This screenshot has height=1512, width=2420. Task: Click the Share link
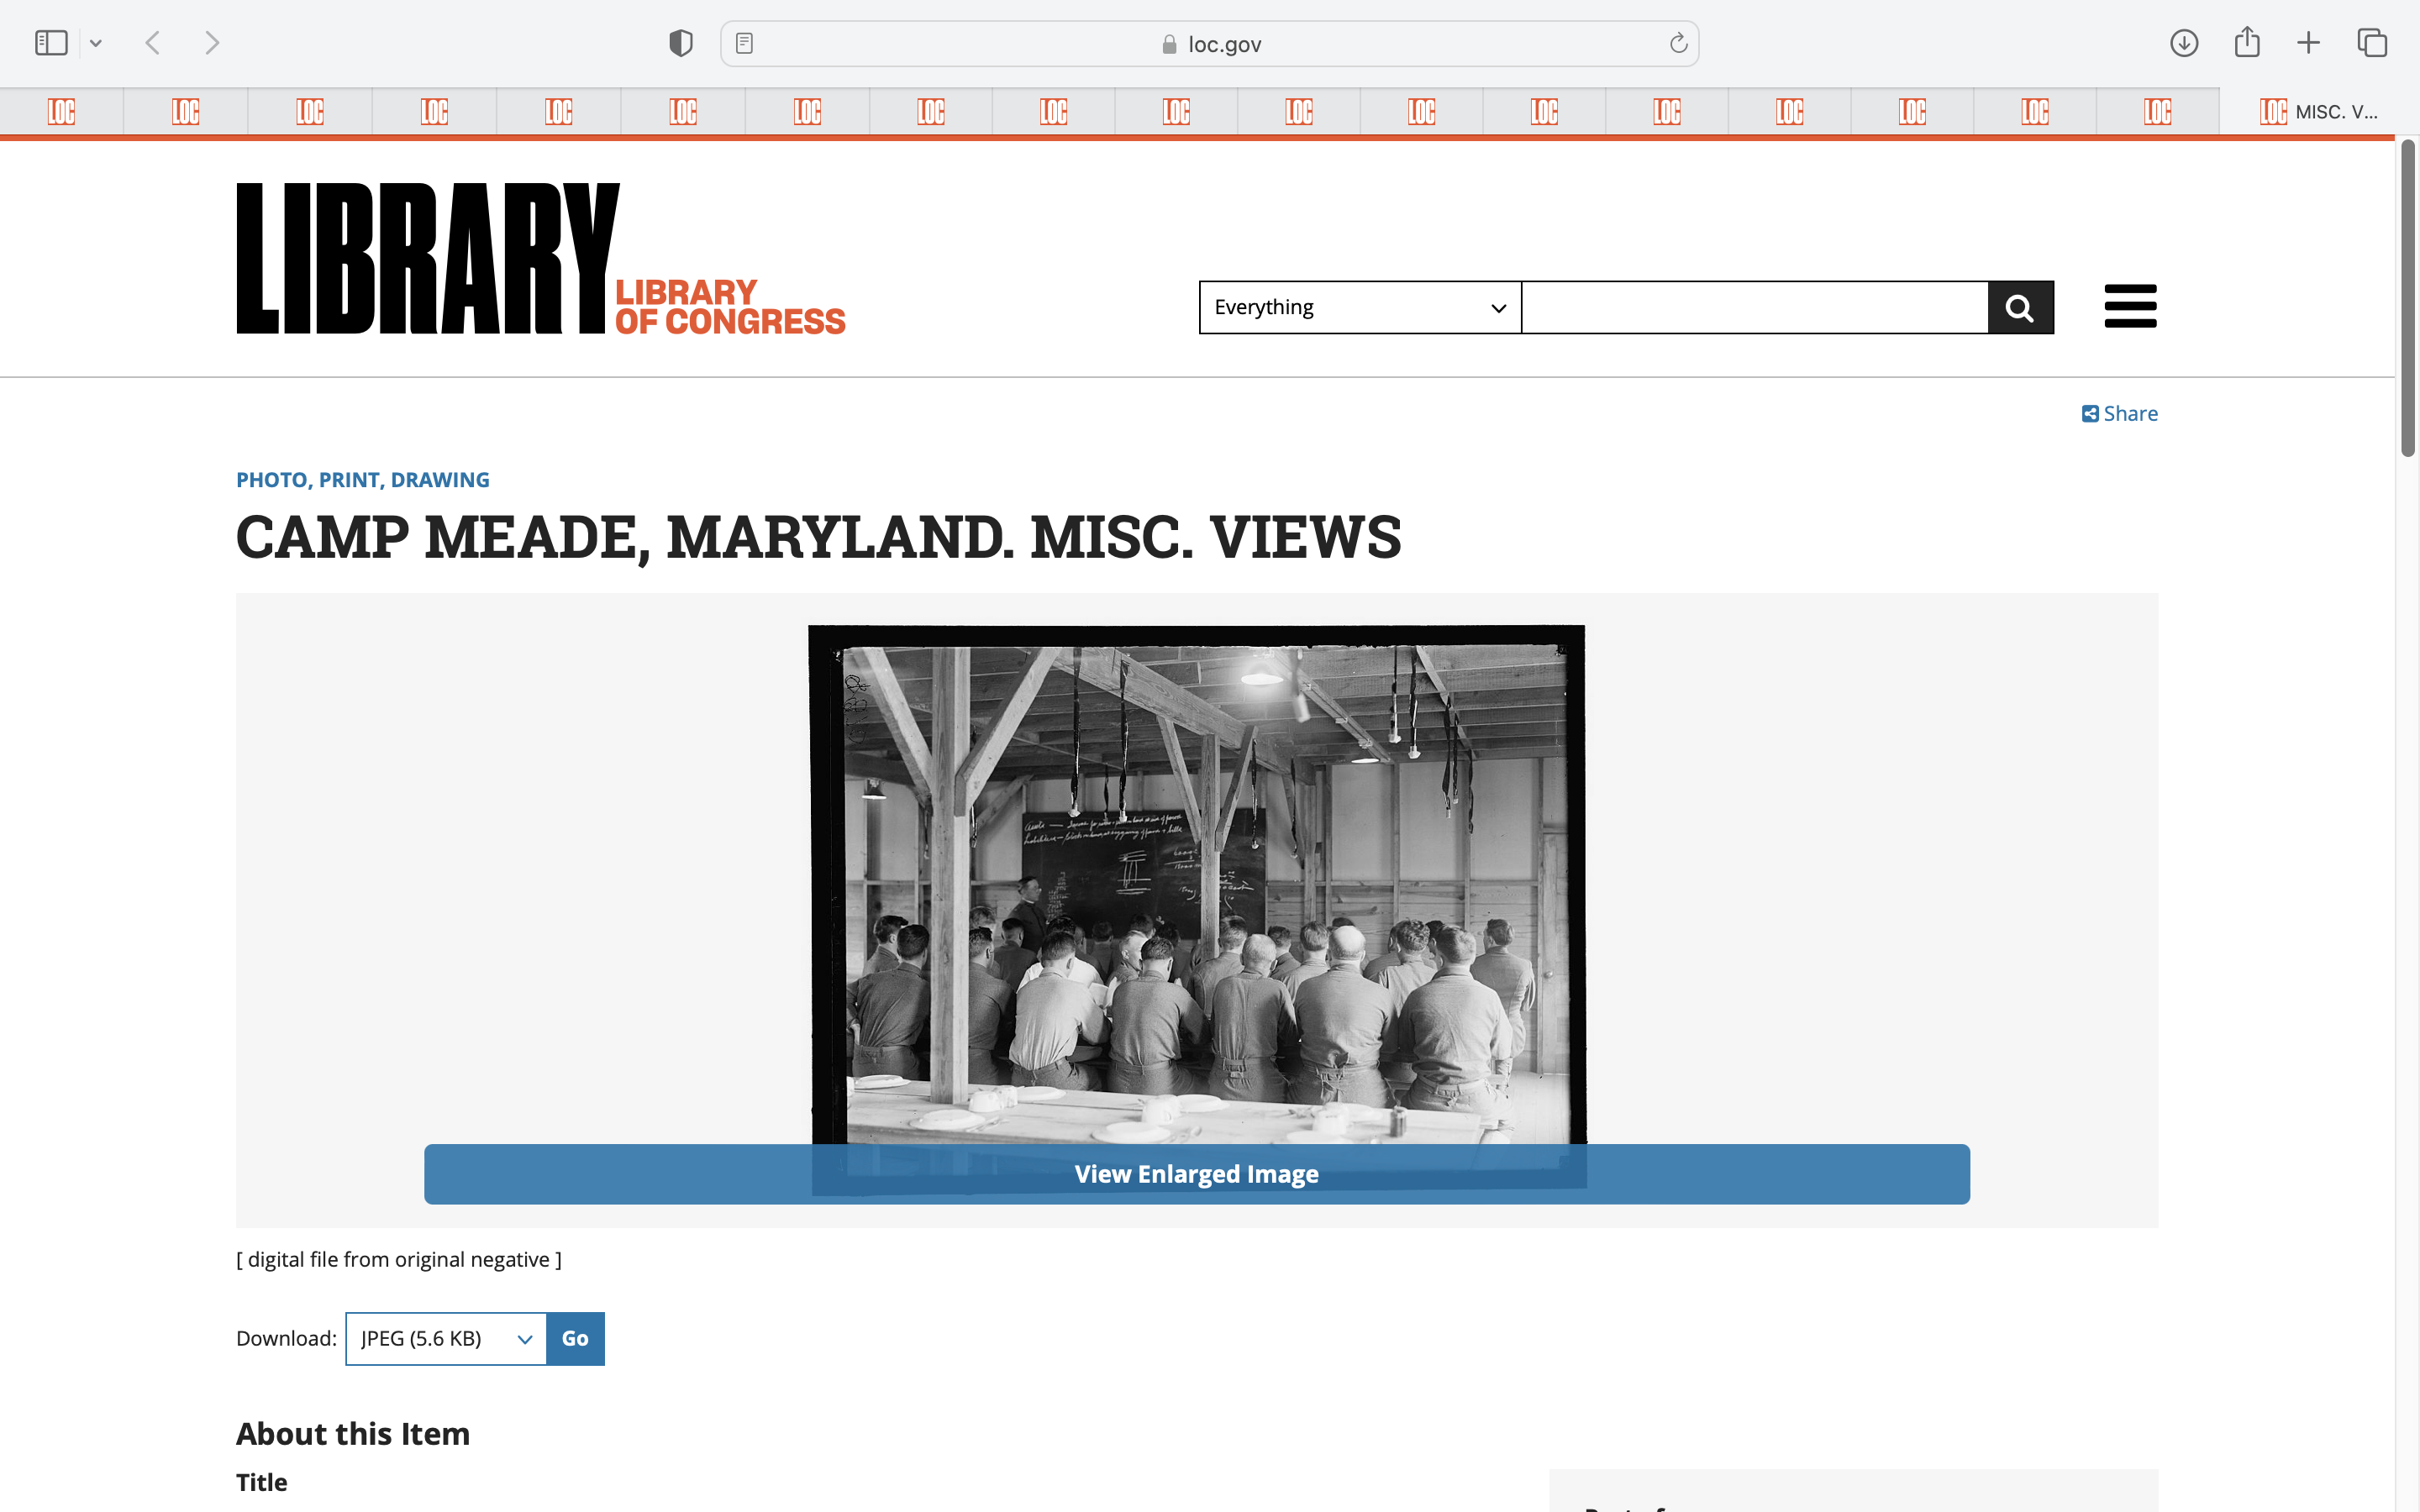(x=2120, y=414)
